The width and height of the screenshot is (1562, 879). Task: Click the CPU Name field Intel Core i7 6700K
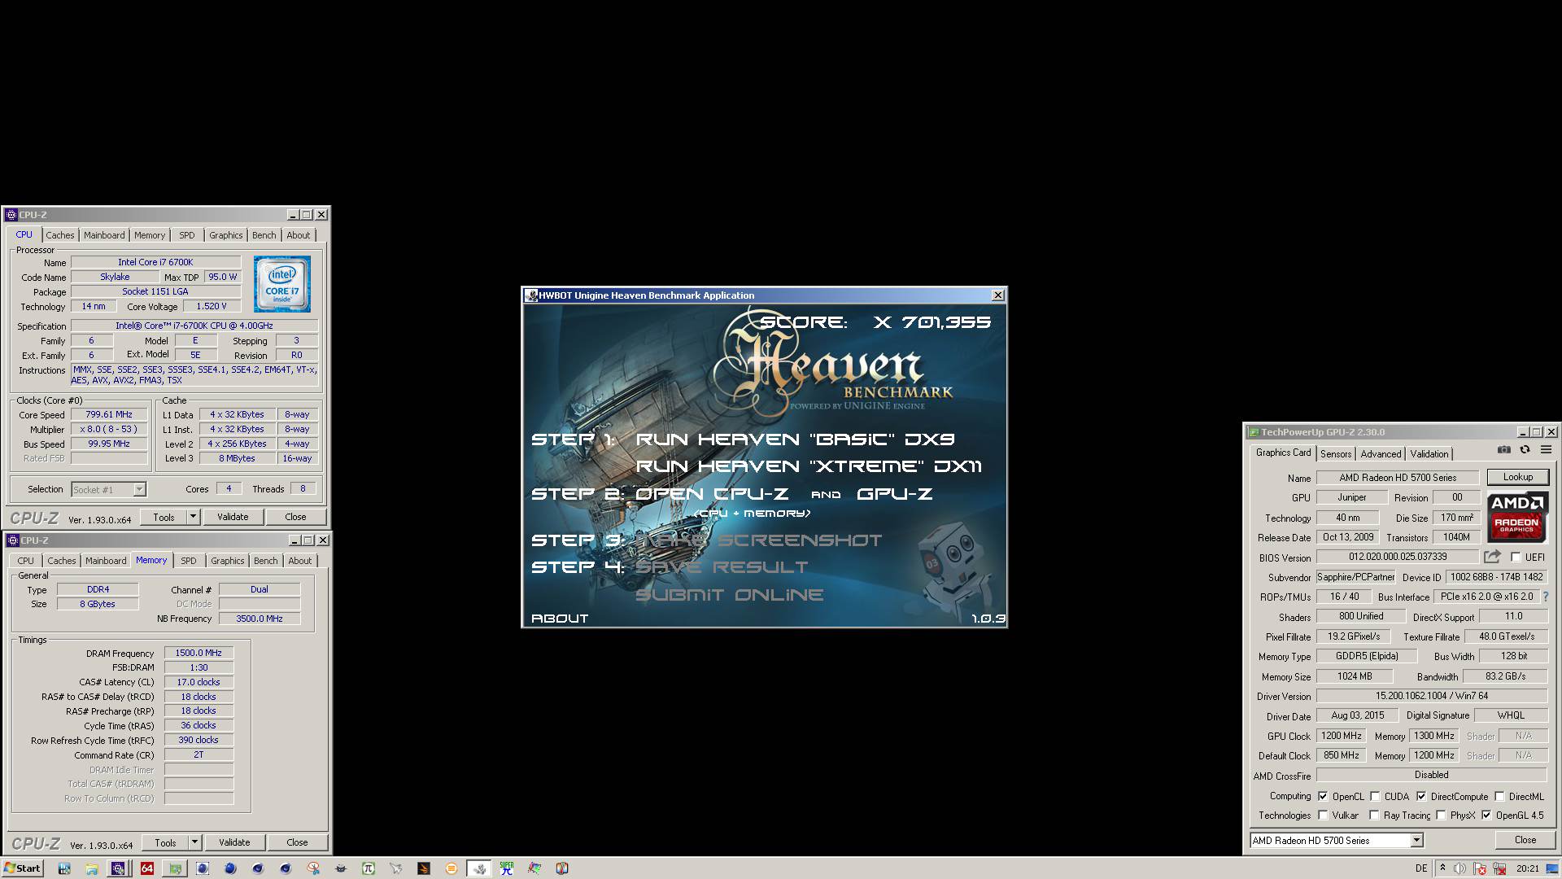pyautogui.click(x=155, y=262)
